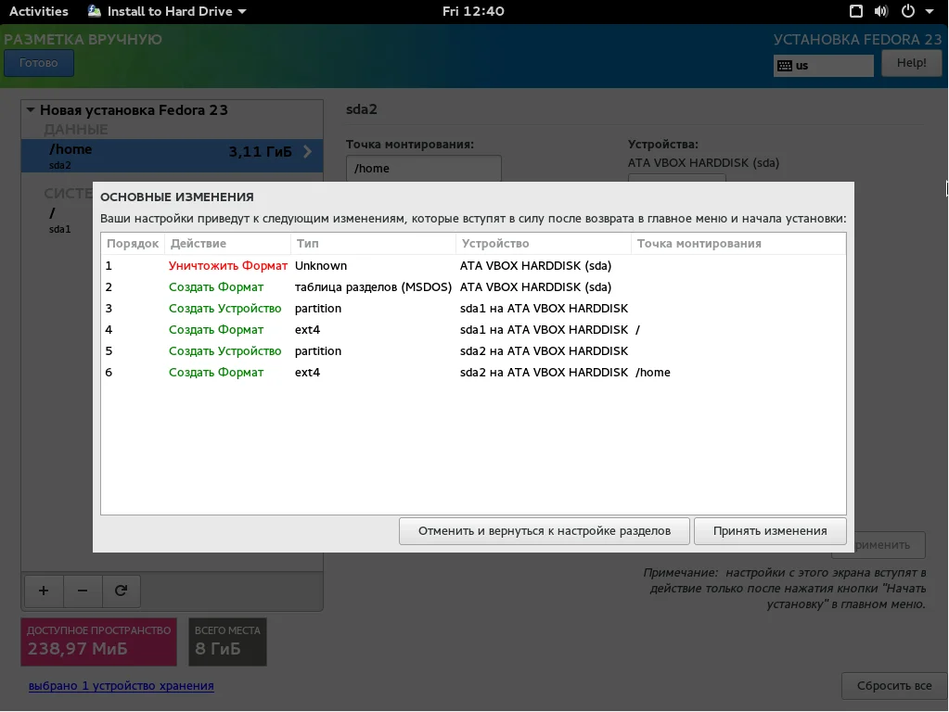Image resolution: width=949 pixels, height=712 pixels.
Task: Click the reload storage configuration icon
Action: (x=121, y=591)
